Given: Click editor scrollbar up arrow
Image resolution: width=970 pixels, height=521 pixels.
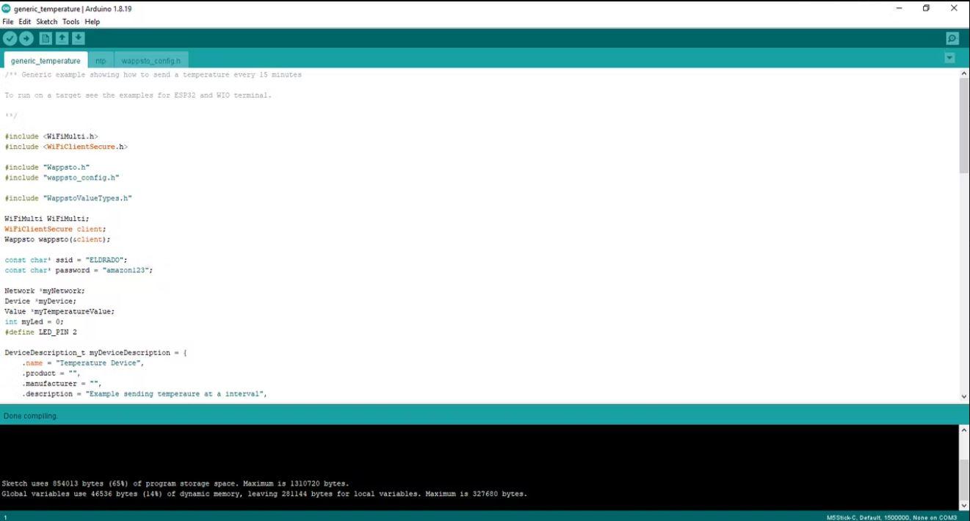Looking at the screenshot, I should (964, 74).
